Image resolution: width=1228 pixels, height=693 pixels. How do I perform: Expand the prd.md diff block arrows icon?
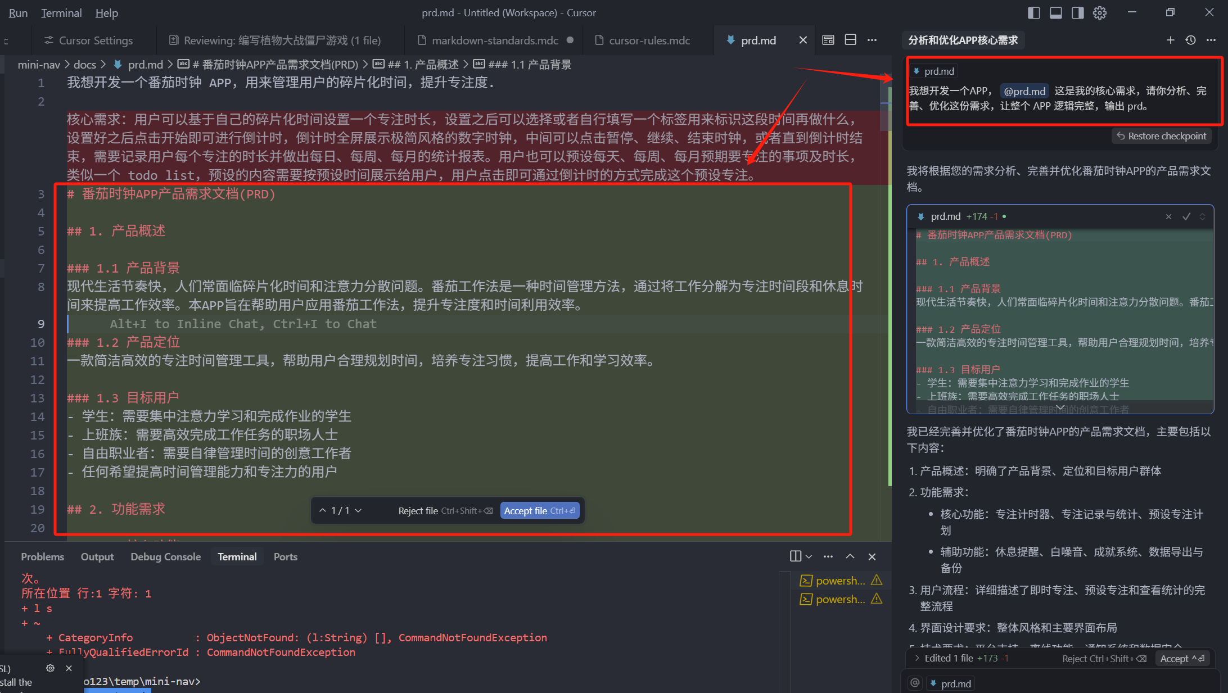(x=1203, y=216)
